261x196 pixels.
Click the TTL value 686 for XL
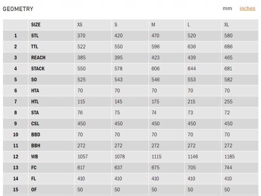pyautogui.click(x=228, y=47)
